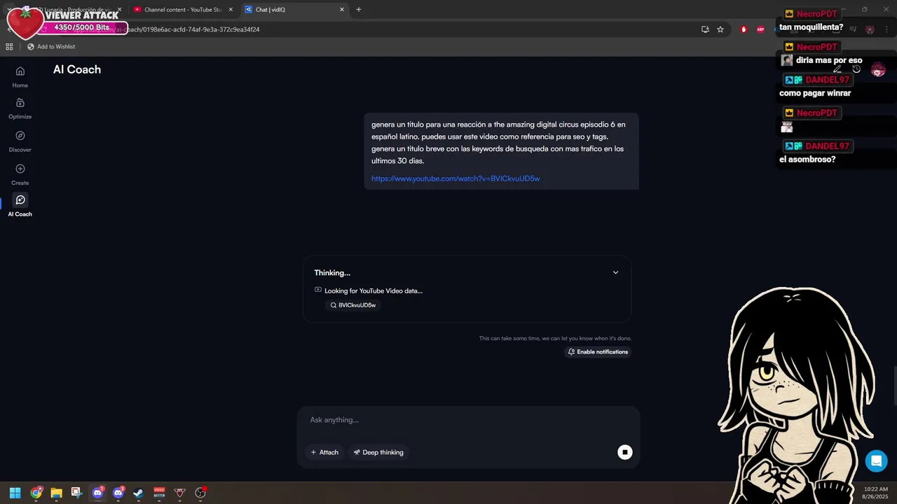This screenshot has width=897, height=504.
Task: Open the red hand blocker extension icon
Action: (x=744, y=29)
